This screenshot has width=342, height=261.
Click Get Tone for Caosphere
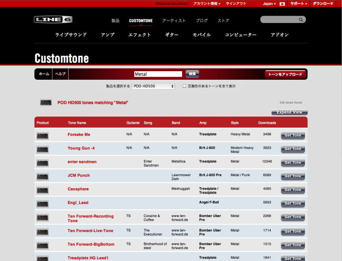(x=293, y=190)
